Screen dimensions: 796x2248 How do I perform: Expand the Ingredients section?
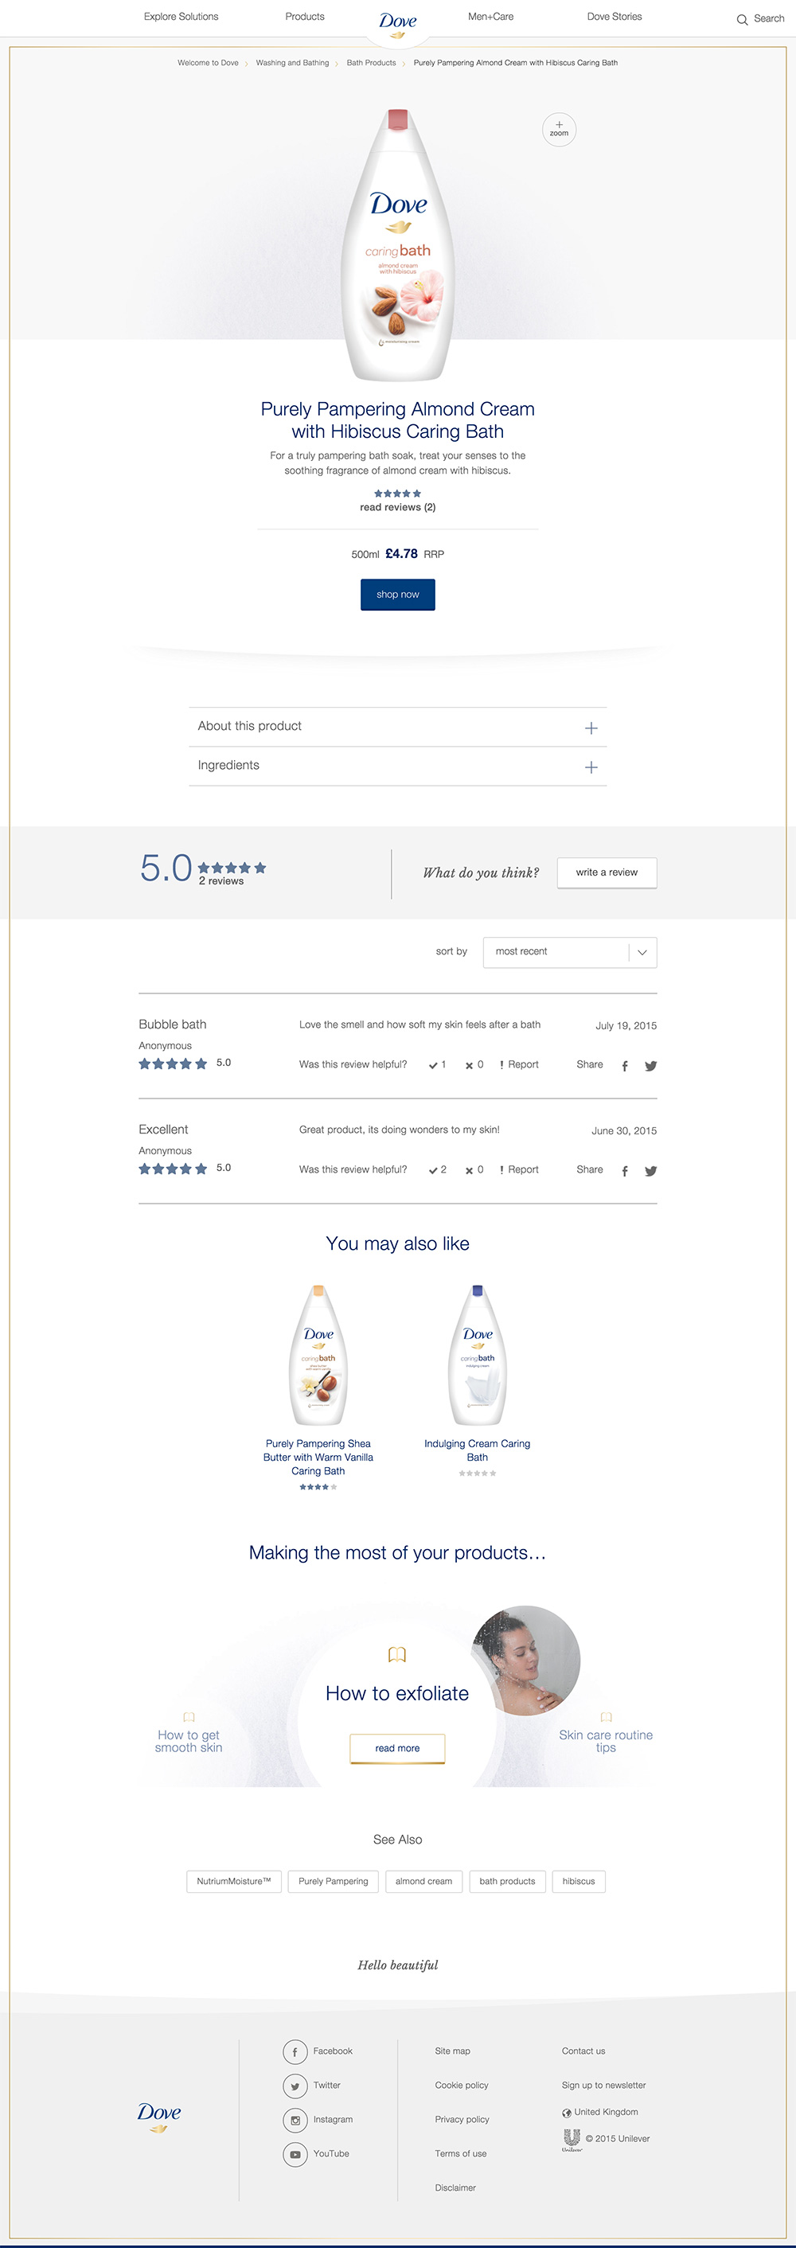pos(398,767)
